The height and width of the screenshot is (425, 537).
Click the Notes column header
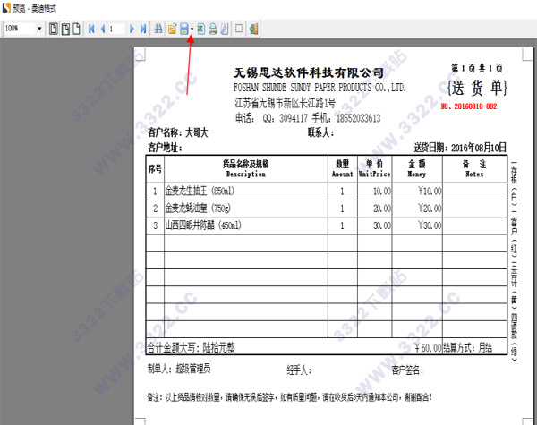coord(474,168)
